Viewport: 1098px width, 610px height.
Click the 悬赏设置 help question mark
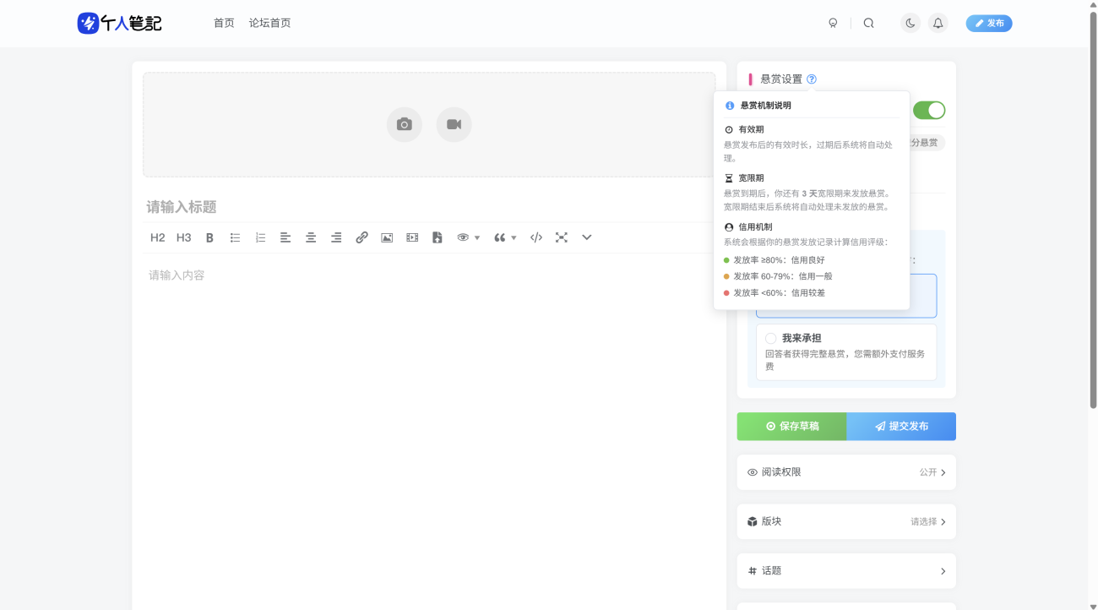click(812, 79)
